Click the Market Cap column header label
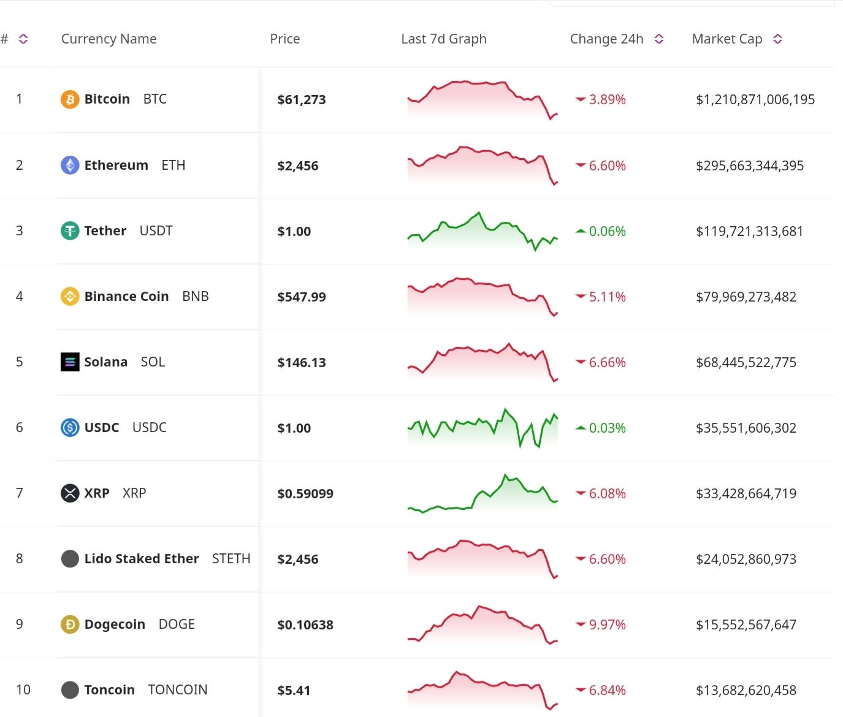Screen dimensions: 843x717 click(x=727, y=39)
